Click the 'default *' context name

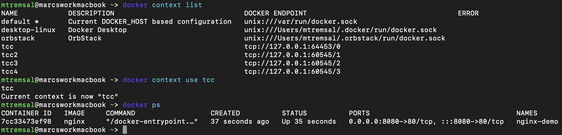pyautogui.click(x=20, y=22)
